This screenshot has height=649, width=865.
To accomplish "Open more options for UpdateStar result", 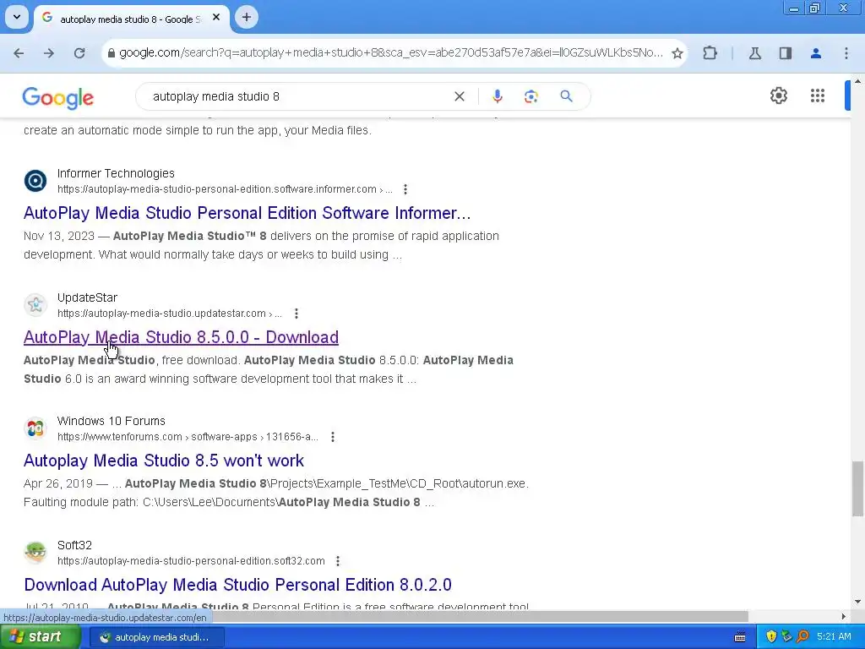I will tap(296, 314).
